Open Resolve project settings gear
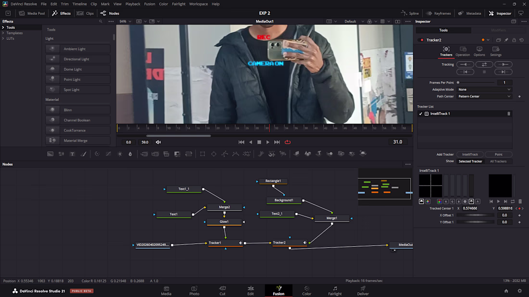This screenshot has width=529, height=297. (x=519, y=291)
